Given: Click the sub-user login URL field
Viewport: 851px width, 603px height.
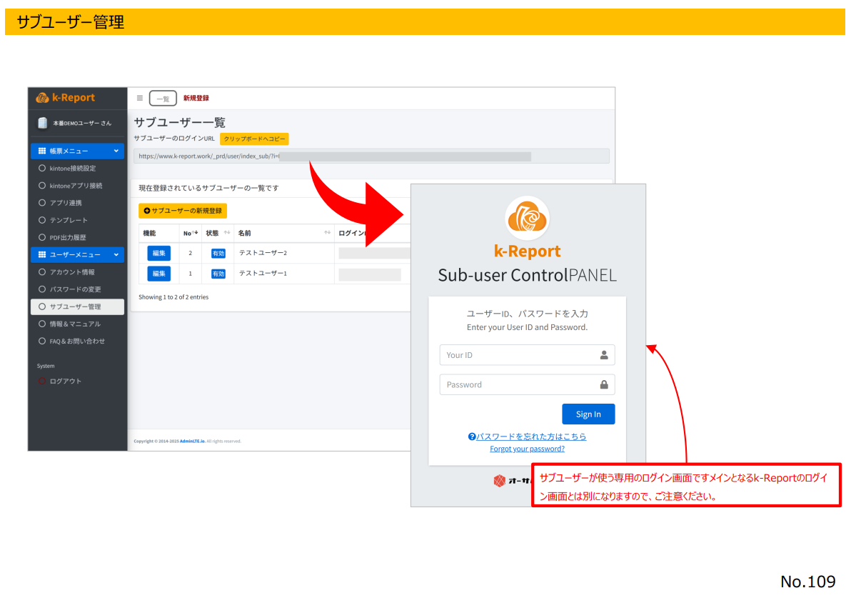Looking at the screenshot, I should [371, 156].
